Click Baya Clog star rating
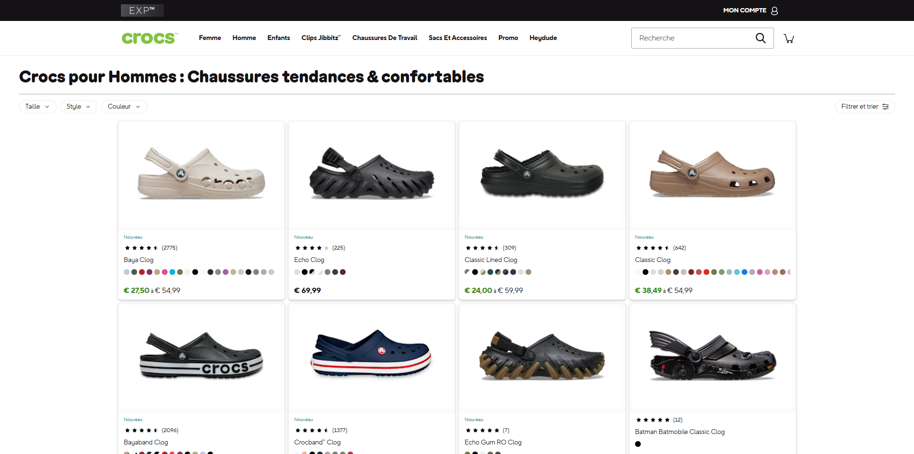Screen dimensions: 914x454 click(141, 248)
